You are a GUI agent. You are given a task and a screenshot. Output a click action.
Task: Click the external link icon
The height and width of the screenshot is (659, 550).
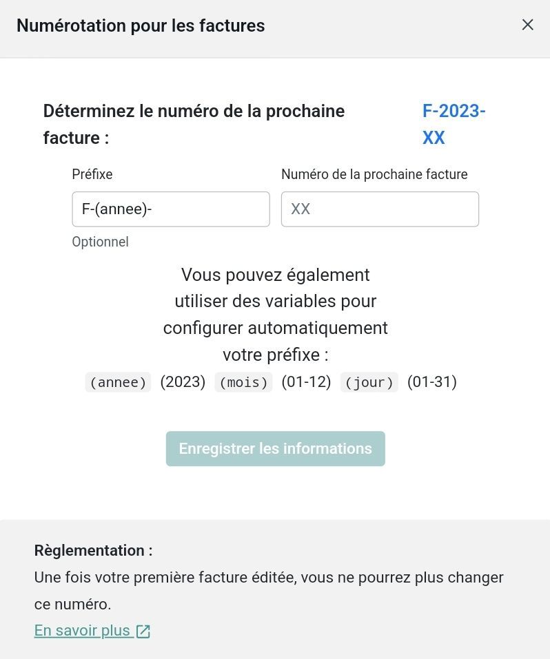point(143,631)
